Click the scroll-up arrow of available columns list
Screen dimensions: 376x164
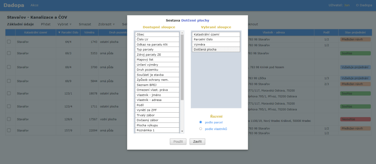click(x=182, y=33)
